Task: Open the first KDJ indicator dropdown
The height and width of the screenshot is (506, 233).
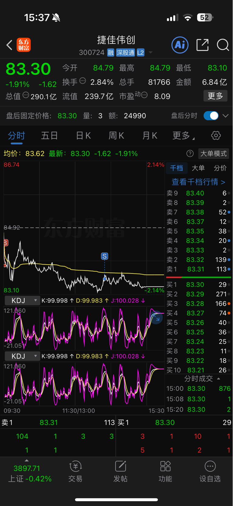Action: tap(22, 301)
